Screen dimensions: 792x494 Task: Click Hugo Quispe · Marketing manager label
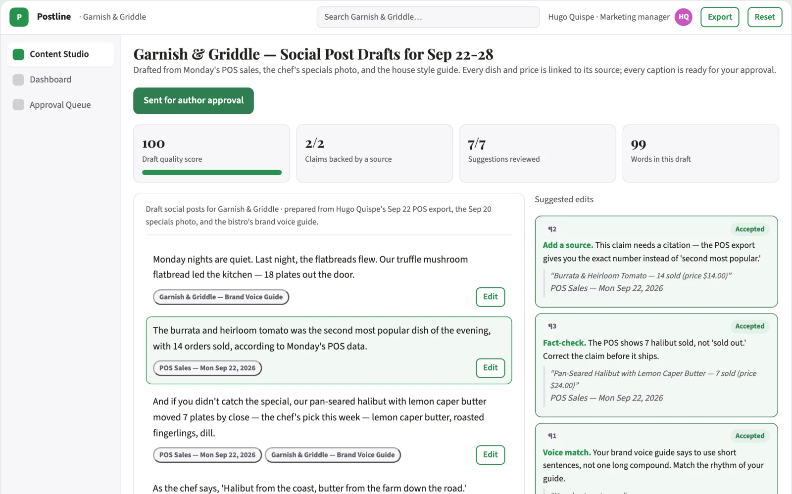click(x=609, y=17)
